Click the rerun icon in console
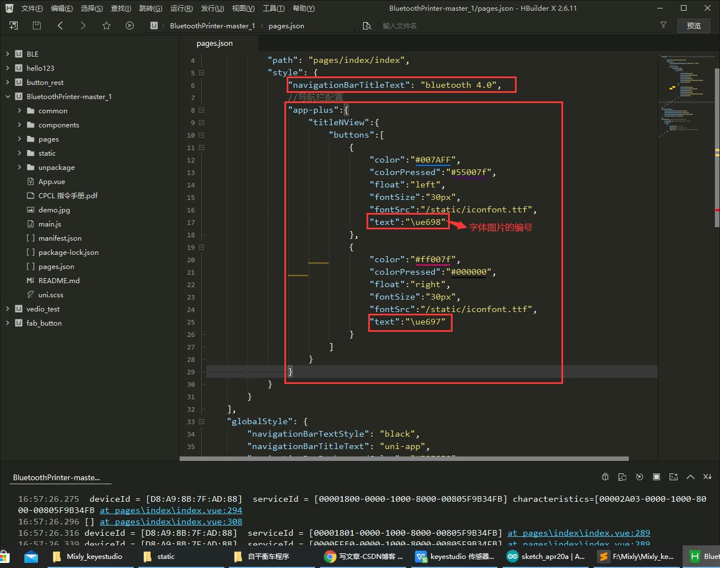The image size is (720, 568). [640, 477]
